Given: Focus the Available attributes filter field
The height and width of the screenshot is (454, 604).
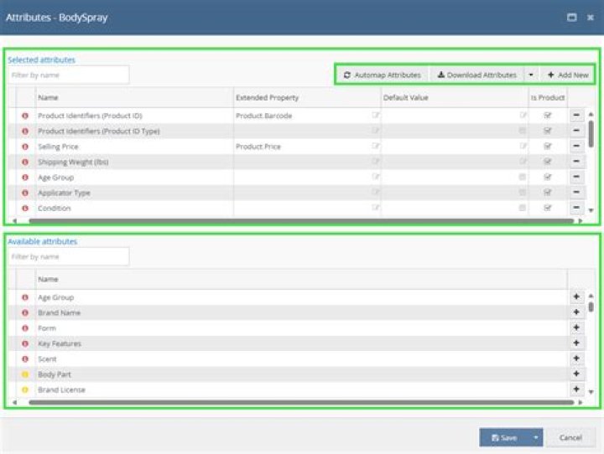Looking at the screenshot, I should pos(69,256).
